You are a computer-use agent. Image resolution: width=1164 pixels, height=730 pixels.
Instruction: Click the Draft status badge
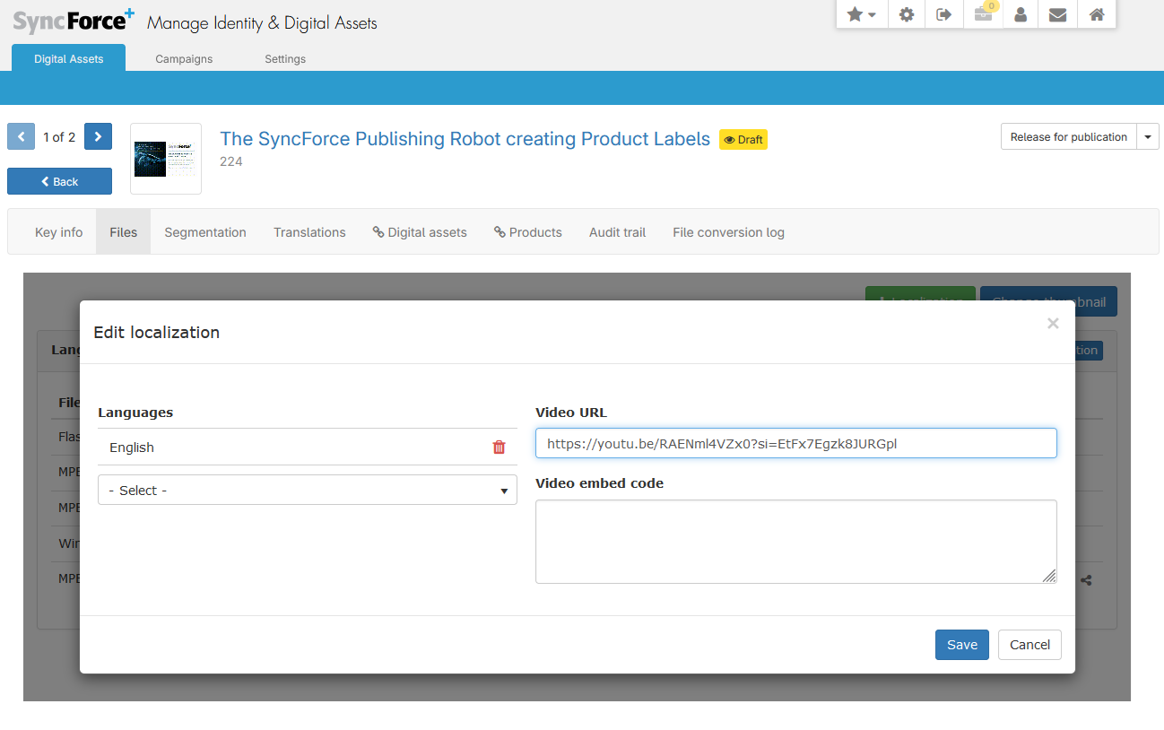743,140
